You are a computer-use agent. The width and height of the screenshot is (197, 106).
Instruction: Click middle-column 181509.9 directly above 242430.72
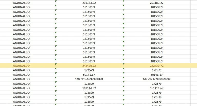coord(89,61)
